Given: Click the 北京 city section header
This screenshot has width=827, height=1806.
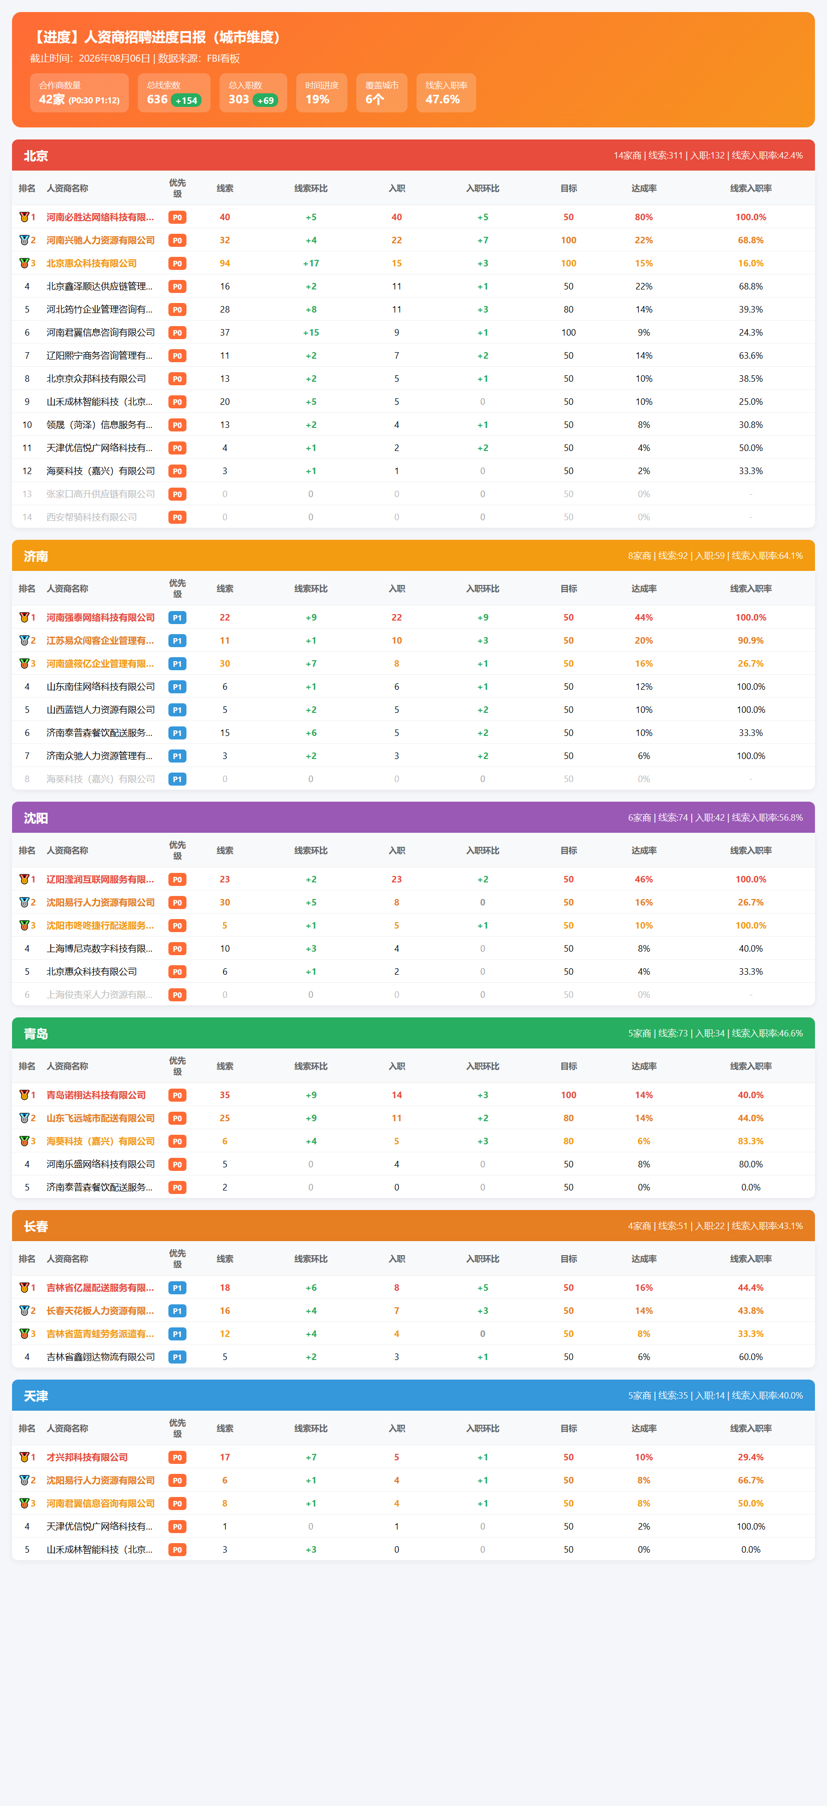Looking at the screenshot, I should (x=413, y=156).
